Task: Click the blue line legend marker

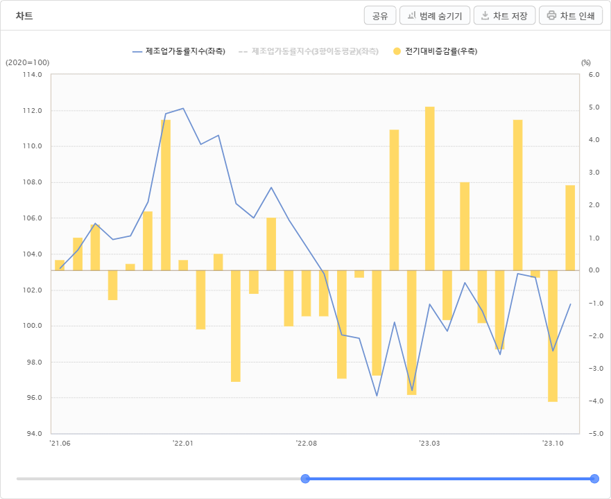Action: point(137,51)
